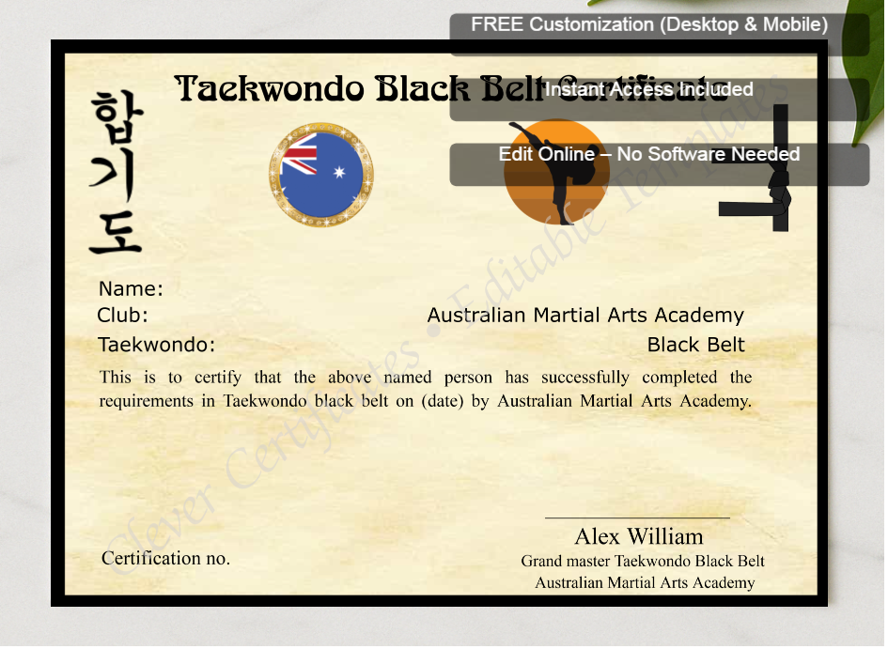Click the Alex William signature line

[x=639, y=536]
